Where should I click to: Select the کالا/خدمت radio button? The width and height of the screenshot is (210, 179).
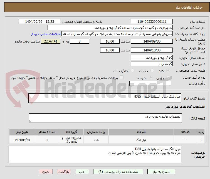[x=132, y=71]
